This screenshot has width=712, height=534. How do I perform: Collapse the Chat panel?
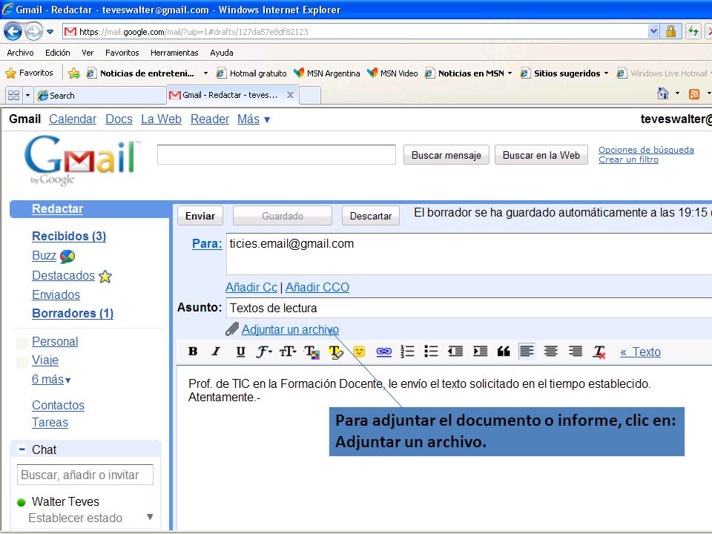tap(22, 449)
